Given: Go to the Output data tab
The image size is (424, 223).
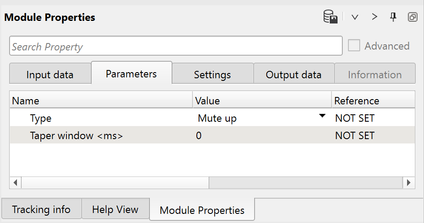Looking at the screenshot, I should coord(294,74).
